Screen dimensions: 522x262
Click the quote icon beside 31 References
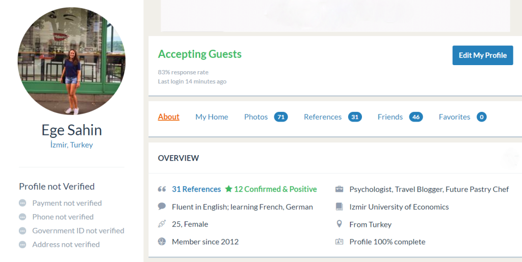click(162, 189)
